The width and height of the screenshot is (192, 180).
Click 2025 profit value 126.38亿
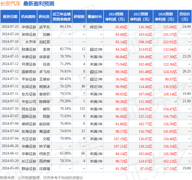tap(145, 27)
